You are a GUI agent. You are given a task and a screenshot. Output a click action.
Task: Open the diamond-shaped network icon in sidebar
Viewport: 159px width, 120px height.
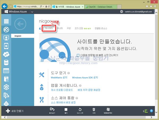pyautogui.click(x=6, y=104)
